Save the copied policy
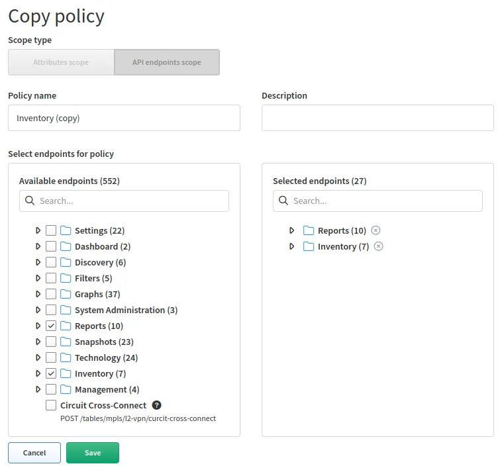Screen dimensions: 502x472 coord(93,453)
